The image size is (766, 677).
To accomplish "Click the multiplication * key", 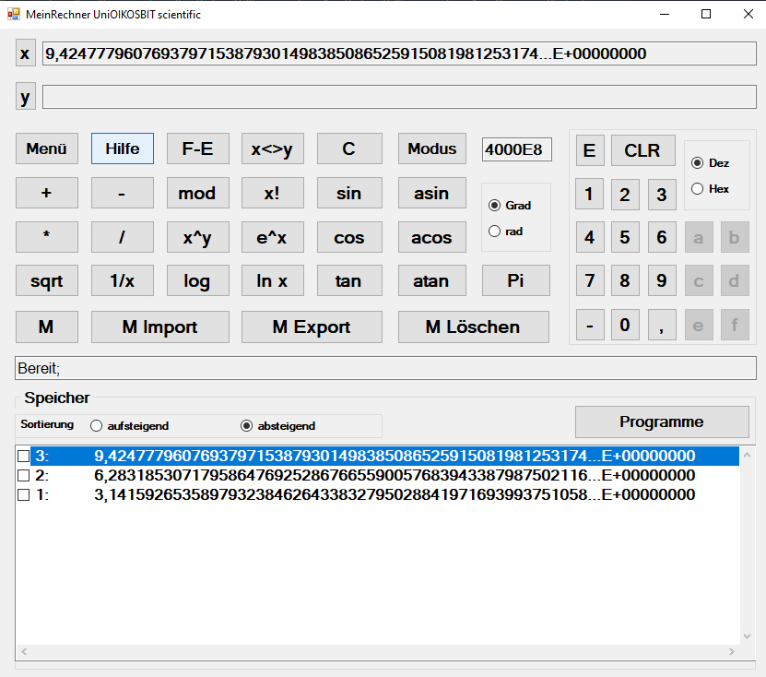I will tap(46, 237).
